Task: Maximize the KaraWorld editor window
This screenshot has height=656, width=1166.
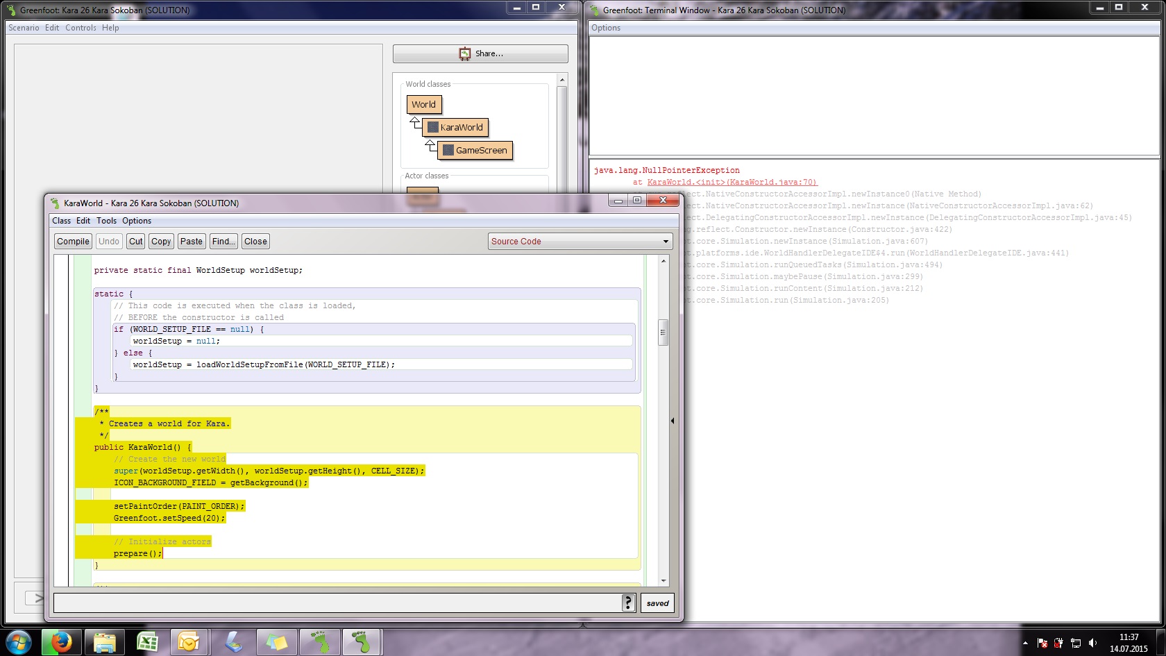Action: coord(637,201)
